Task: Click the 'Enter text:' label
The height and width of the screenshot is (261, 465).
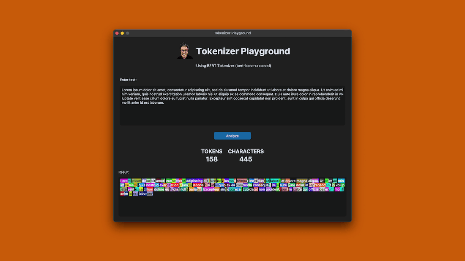Action: pyautogui.click(x=128, y=80)
